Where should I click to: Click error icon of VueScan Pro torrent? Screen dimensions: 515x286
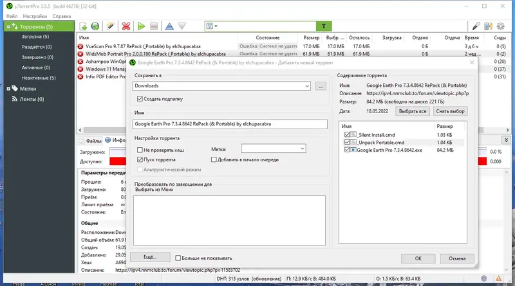click(80, 46)
